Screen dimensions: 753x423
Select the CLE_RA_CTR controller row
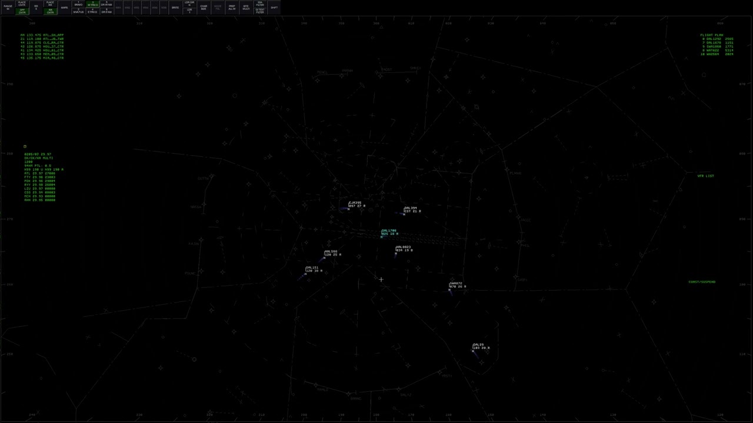click(42, 43)
